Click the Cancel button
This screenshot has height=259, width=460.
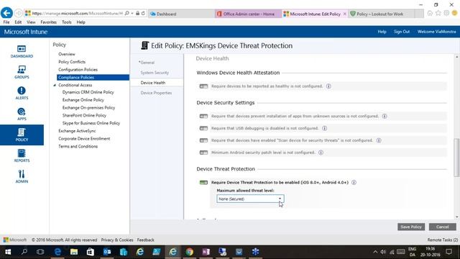[443, 227]
